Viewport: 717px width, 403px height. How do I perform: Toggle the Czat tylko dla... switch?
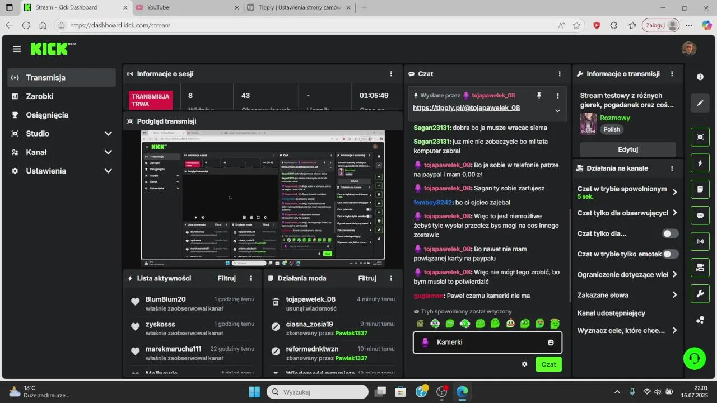pos(671,233)
